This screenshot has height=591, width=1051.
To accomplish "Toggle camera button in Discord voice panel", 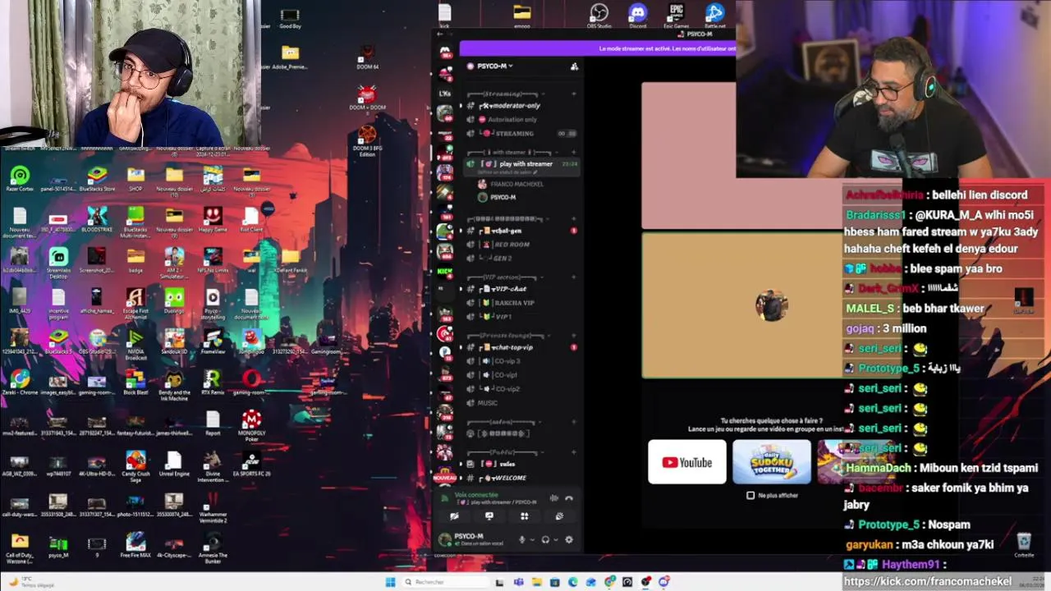I will 454,516.
